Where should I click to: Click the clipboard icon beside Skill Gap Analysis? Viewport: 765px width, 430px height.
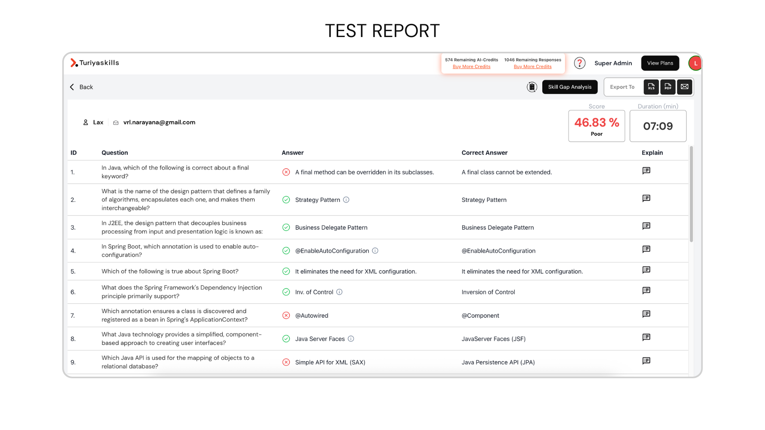532,87
